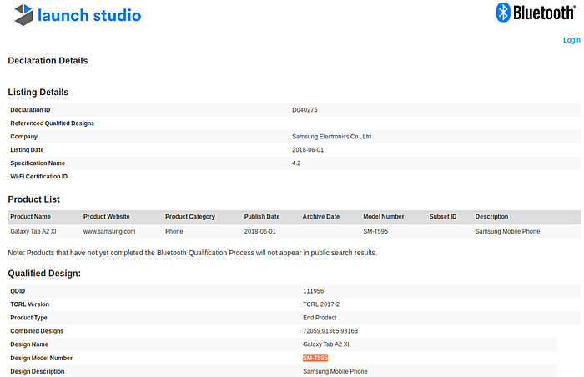The image size is (584, 377).
Task: Click the Declaration ID value D040275
Action: click(x=305, y=110)
